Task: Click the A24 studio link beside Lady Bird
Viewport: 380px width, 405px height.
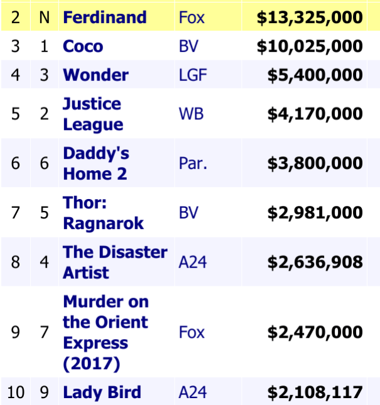Action: click(x=192, y=393)
